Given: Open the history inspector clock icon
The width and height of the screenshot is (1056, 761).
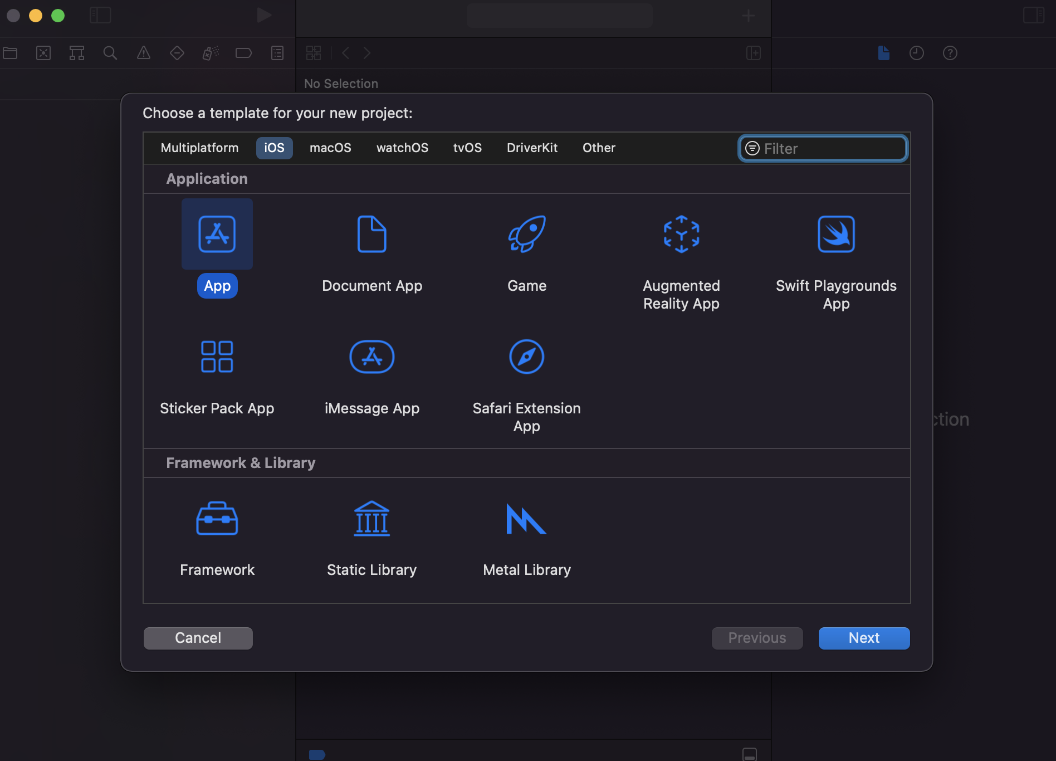Looking at the screenshot, I should tap(917, 53).
